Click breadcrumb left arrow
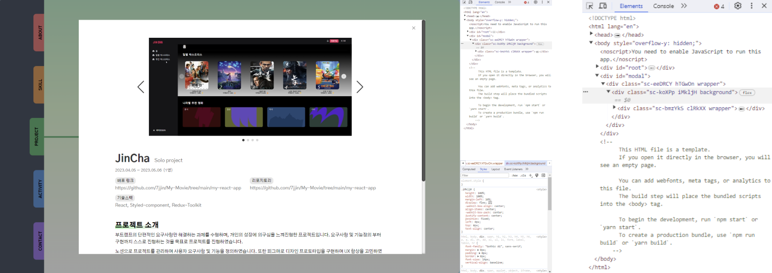The width and height of the screenshot is (772, 273). pyautogui.click(x=463, y=163)
